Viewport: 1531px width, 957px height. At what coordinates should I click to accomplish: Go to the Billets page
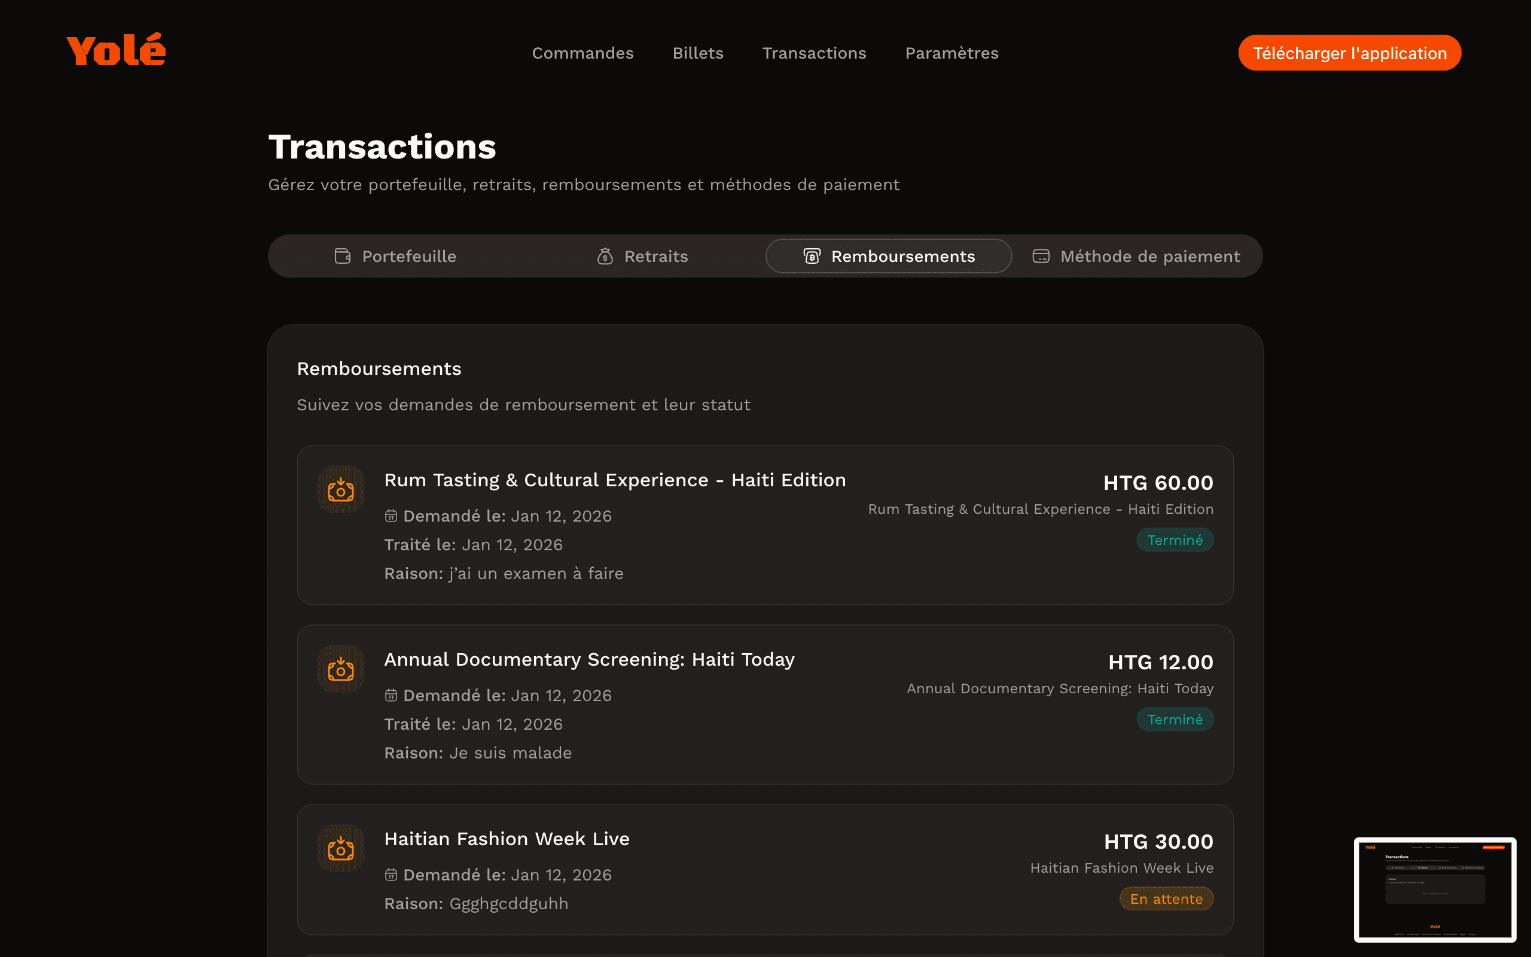click(x=698, y=53)
